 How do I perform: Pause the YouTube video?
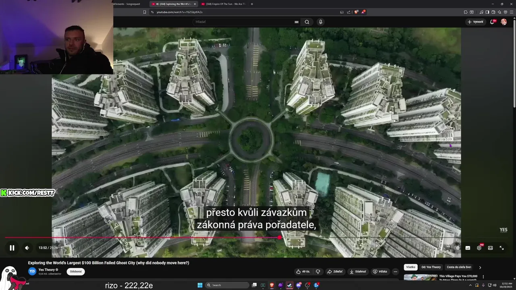point(12,248)
